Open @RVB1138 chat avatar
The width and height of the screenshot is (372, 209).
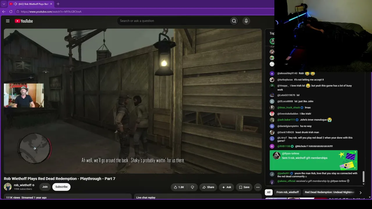272,146
